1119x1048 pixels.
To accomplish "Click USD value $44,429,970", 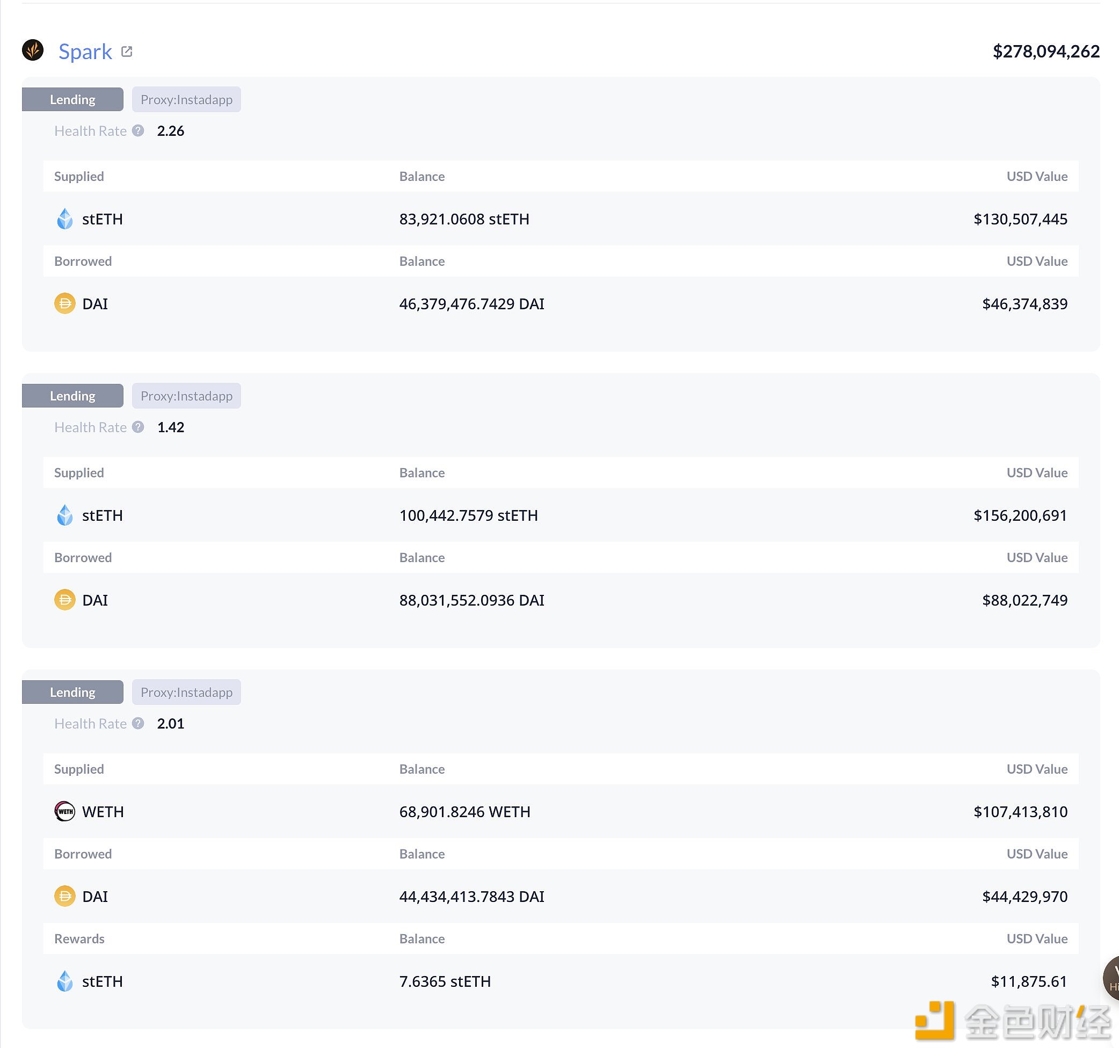I will click(1025, 897).
